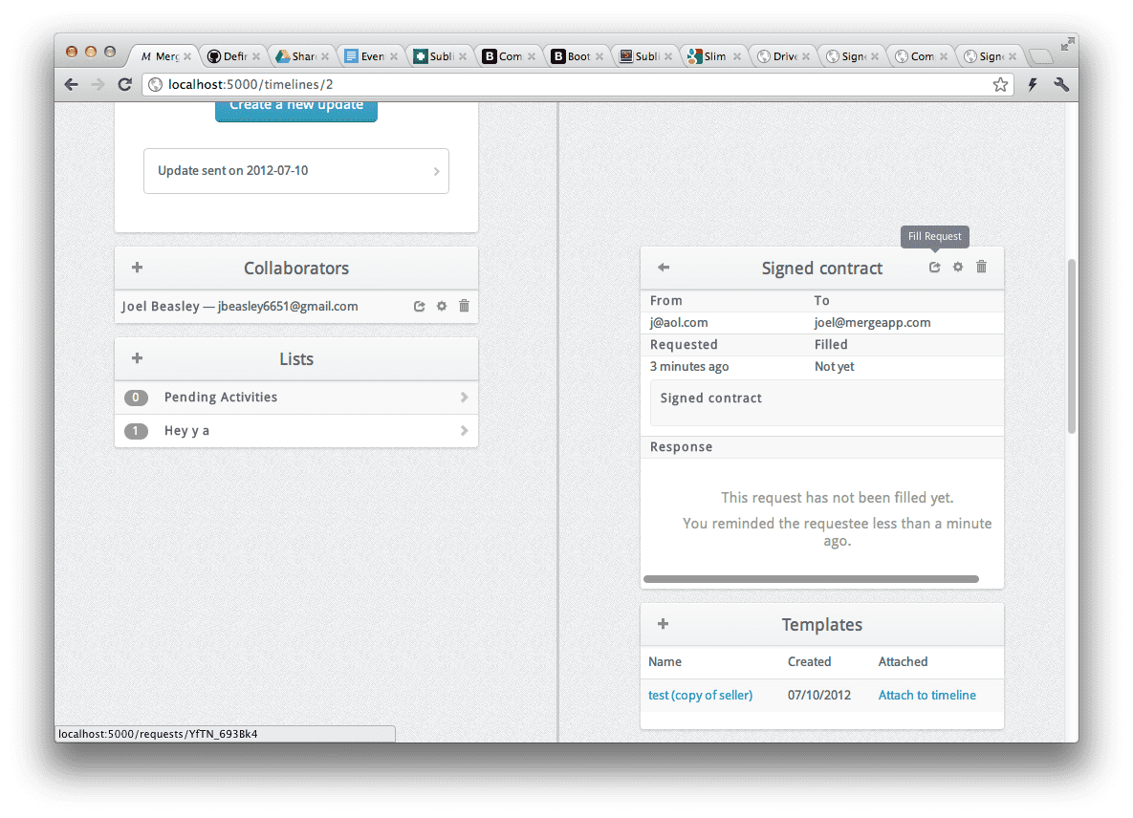Click the browser address bar
The width and height of the screenshot is (1133, 818).
(x=574, y=84)
